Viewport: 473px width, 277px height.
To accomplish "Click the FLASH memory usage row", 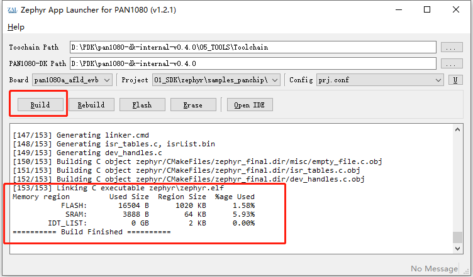I will 158,205.
